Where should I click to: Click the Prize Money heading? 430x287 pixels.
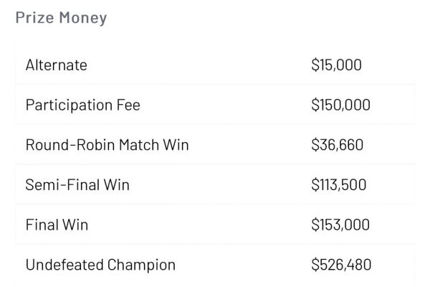[x=61, y=18]
